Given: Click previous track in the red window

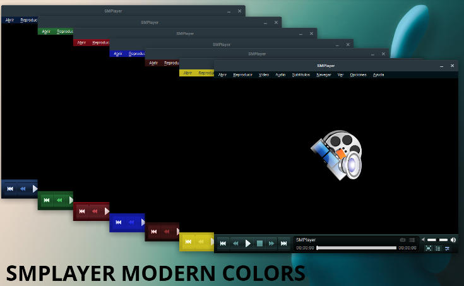Looking at the screenshot, I should pyautogui.click(x=82, y=212).
